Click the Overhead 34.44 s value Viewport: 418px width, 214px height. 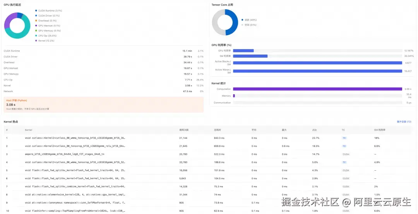188,63
